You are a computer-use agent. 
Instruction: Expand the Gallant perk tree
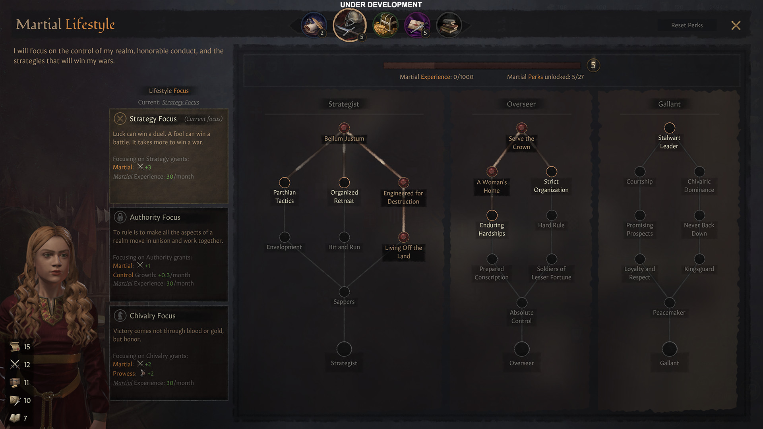pos(669,103)
